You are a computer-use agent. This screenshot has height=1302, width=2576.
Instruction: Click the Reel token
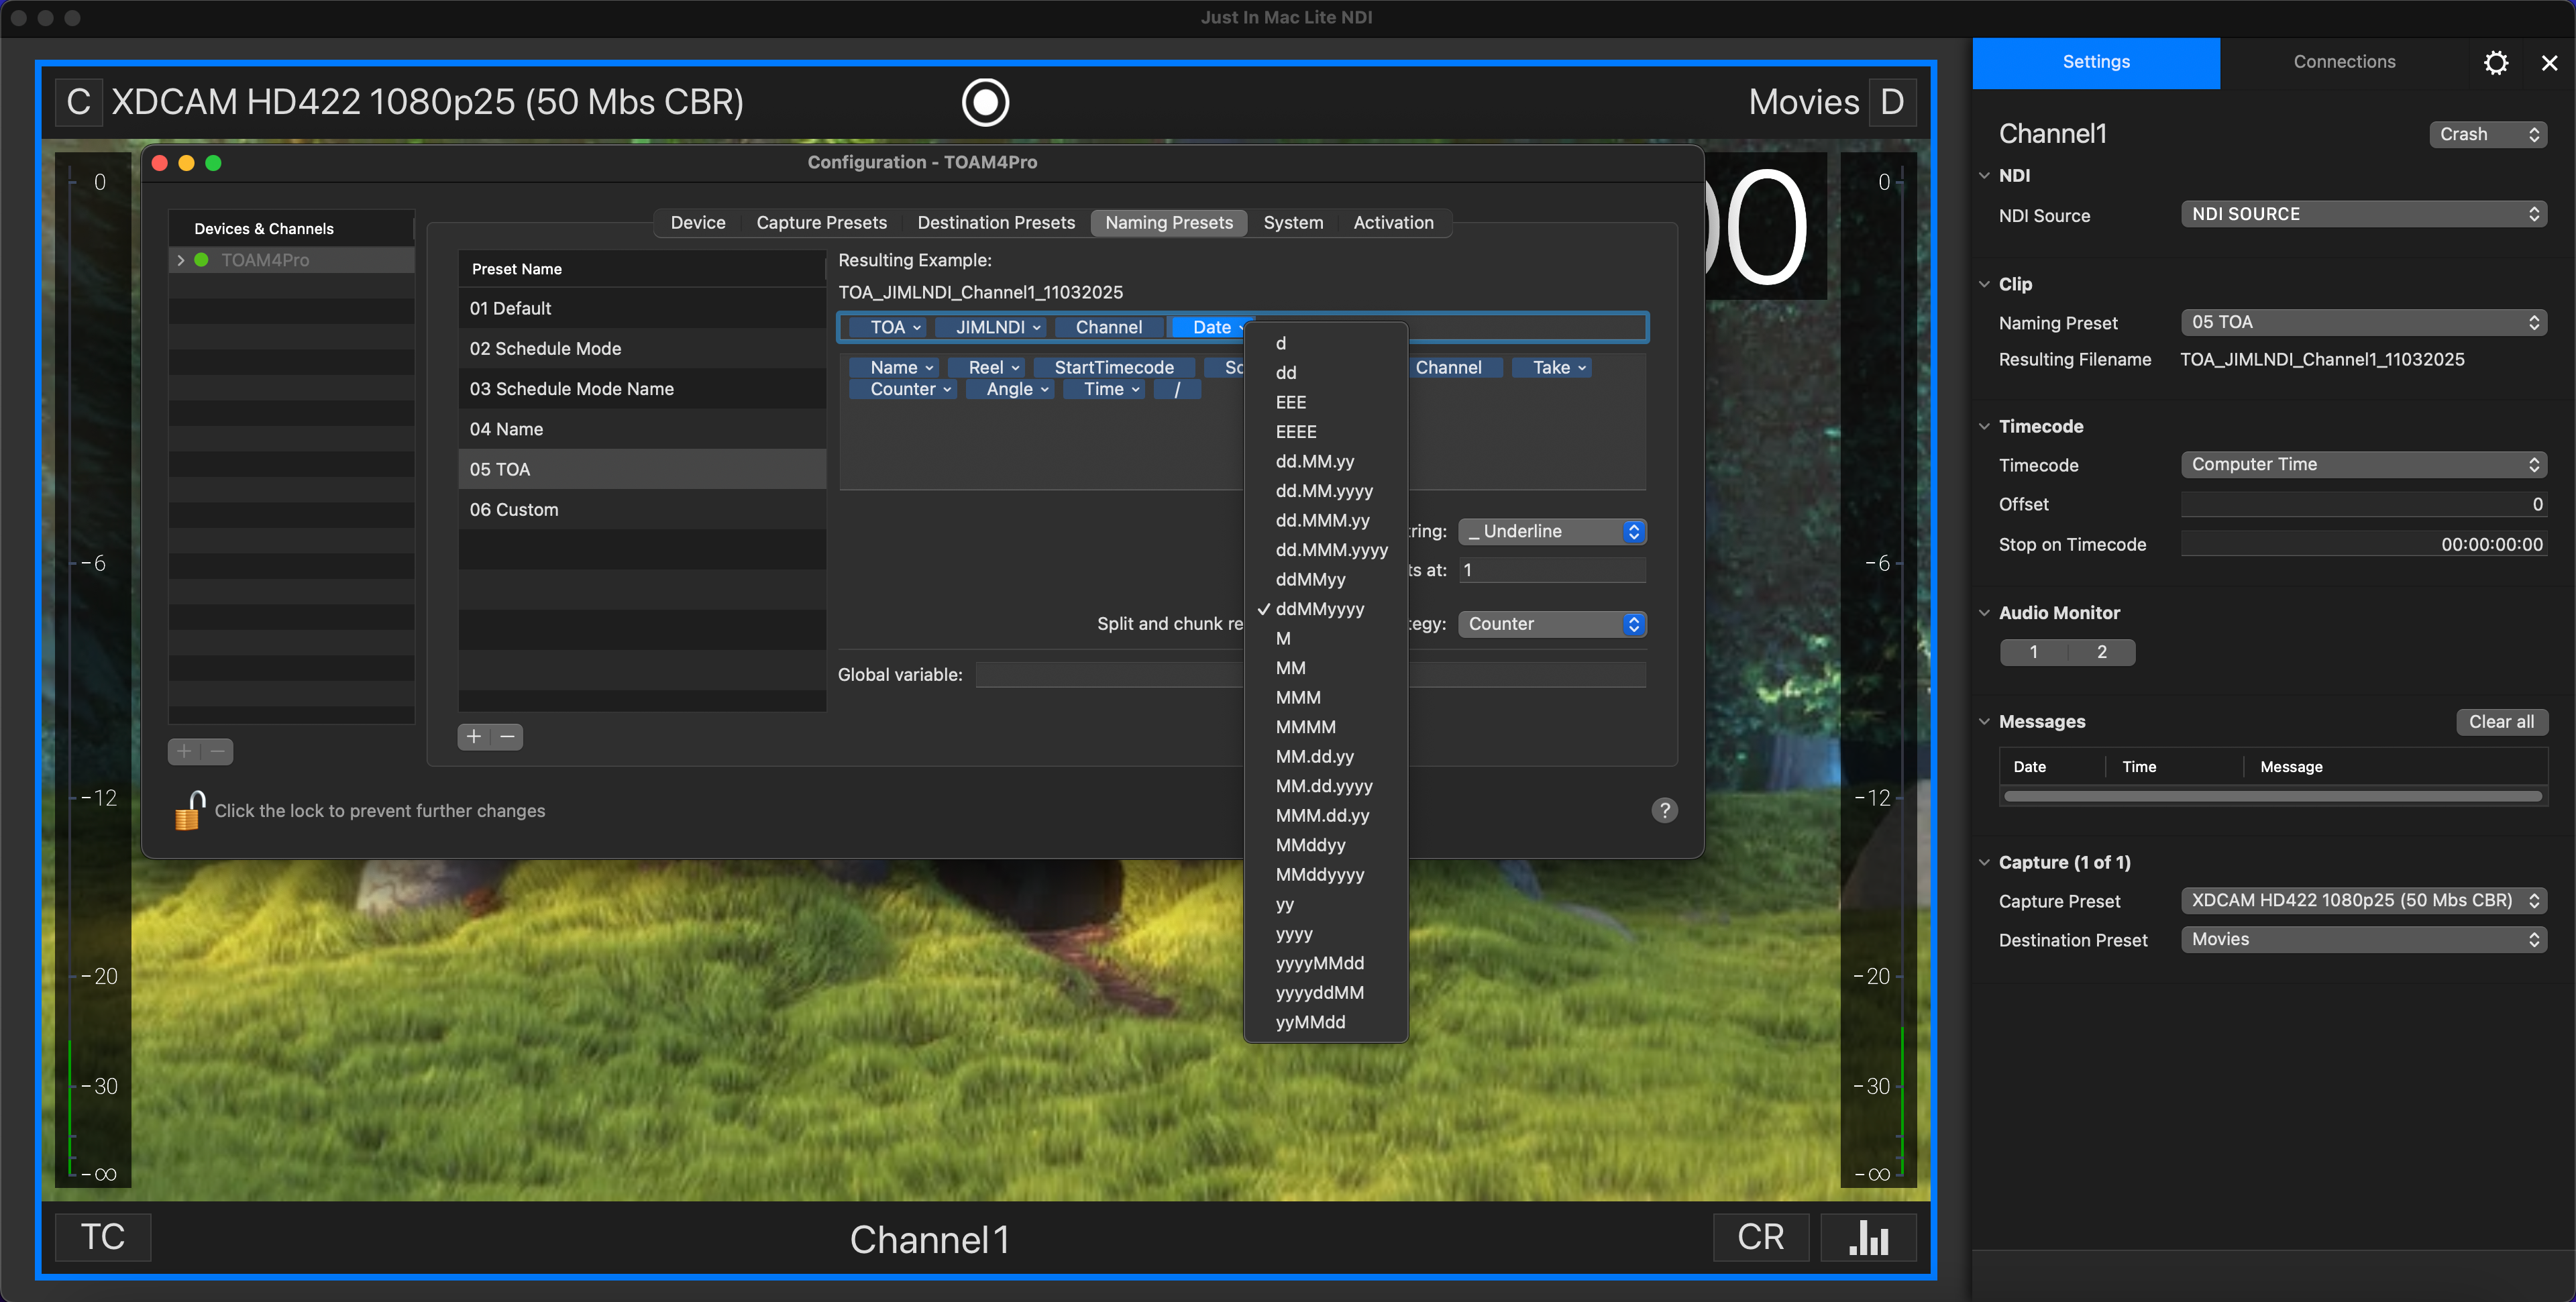pyautogui.click(x=986, y=368)
